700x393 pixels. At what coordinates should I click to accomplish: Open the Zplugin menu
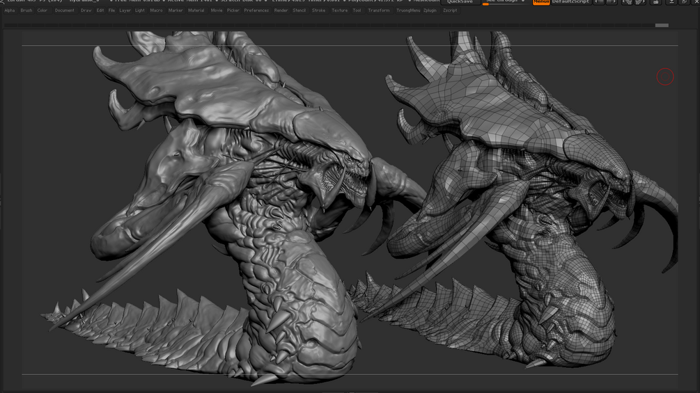click(430, 10)
